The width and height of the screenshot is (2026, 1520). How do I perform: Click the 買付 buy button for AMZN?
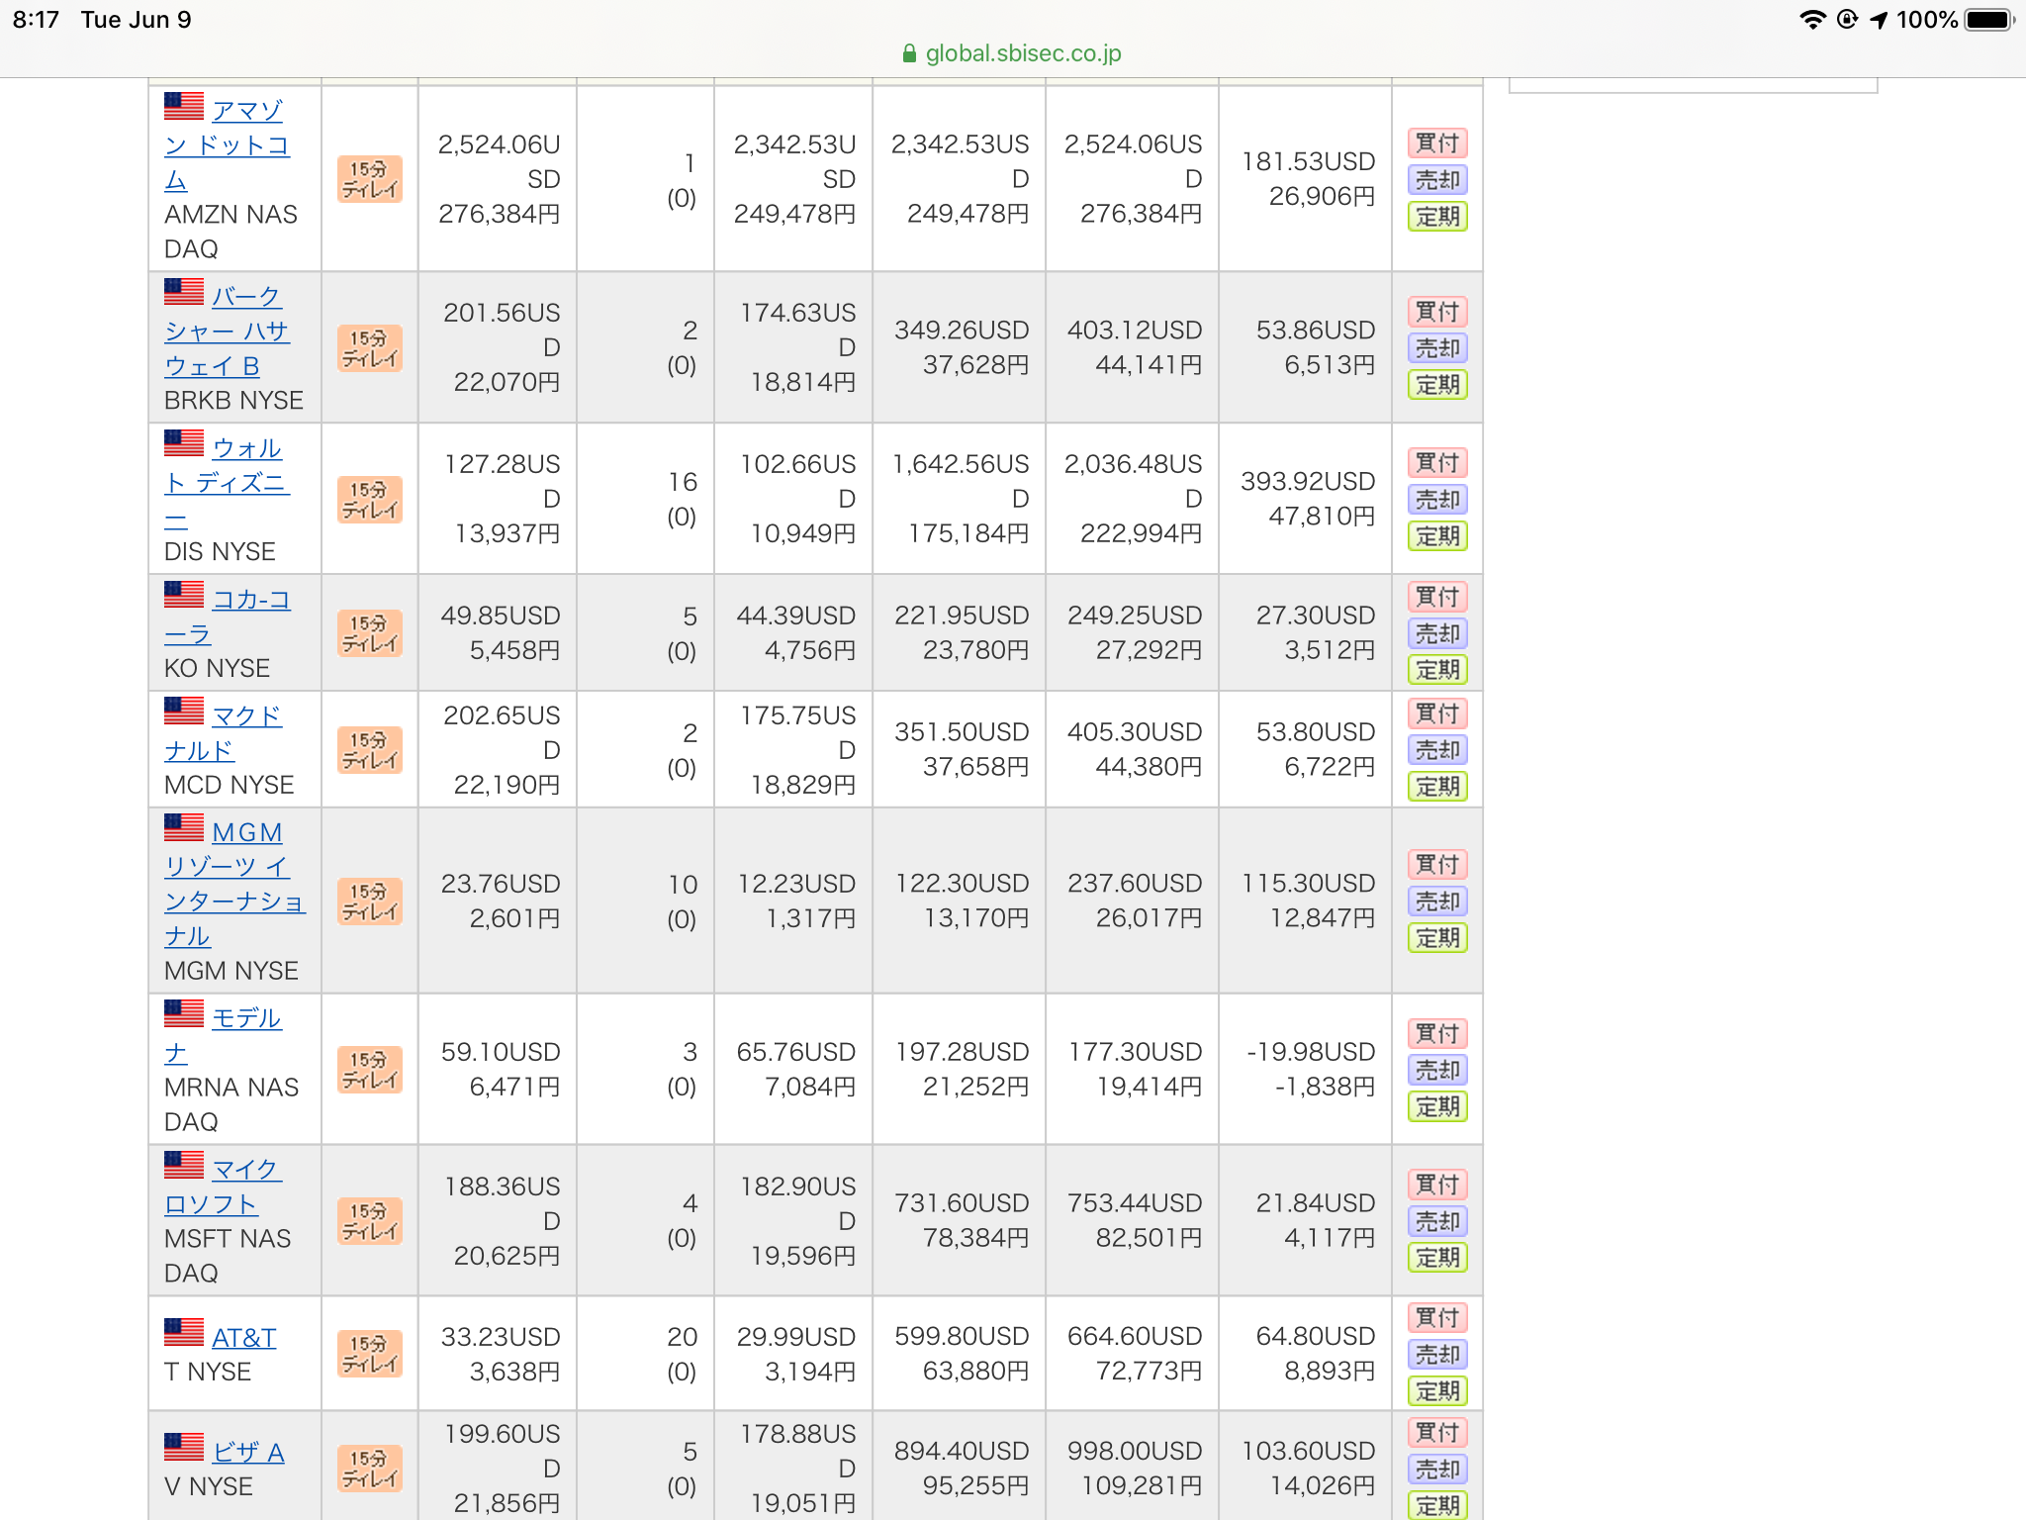1437,142
